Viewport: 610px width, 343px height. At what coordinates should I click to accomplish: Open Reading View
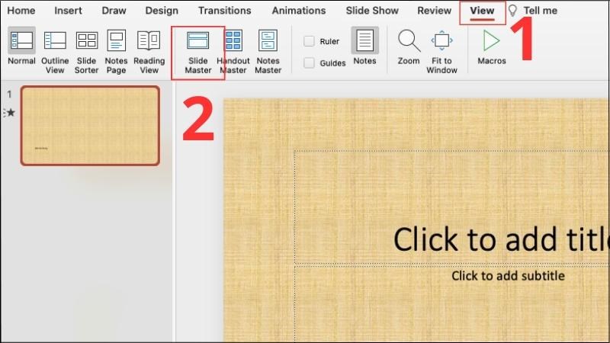pos(149,52)
